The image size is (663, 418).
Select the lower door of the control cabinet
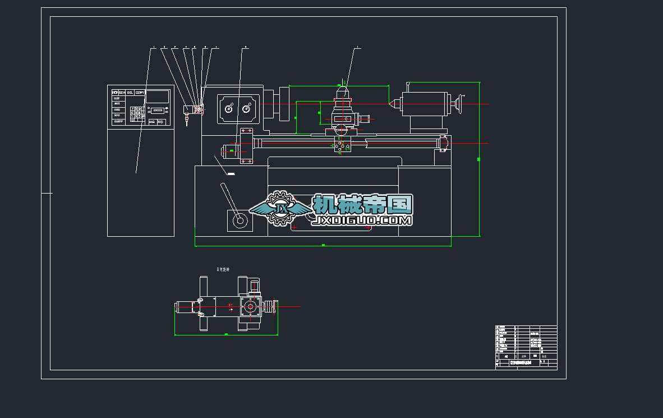[141, 183]
